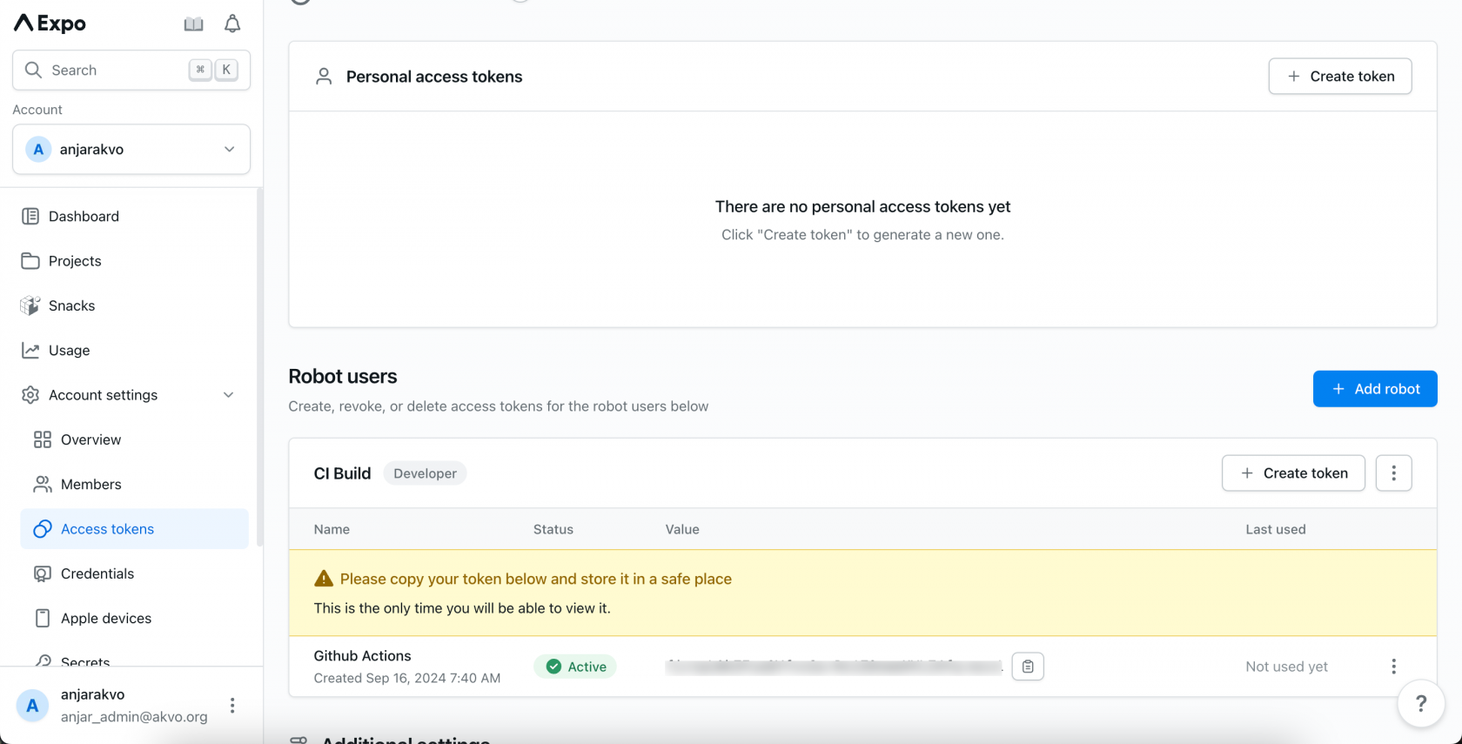Viewport: 1462px width, 744px height.
Task: Open the help question mark button
Action: coord(1420,703)
